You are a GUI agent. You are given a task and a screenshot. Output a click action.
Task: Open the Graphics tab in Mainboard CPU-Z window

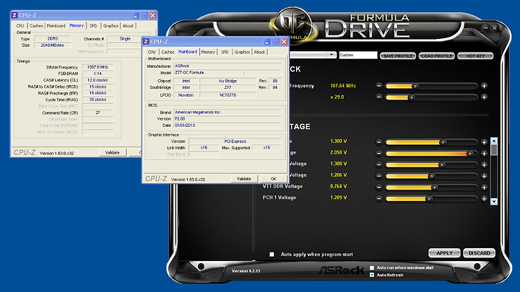coord(242,52)
